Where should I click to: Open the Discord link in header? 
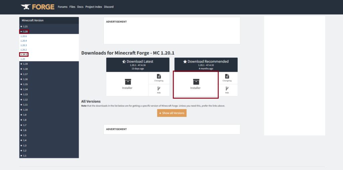click(x=109, y=7)
